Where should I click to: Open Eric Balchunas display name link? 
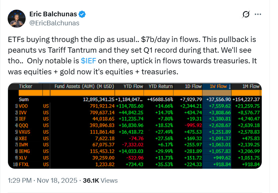coord(53,14)
